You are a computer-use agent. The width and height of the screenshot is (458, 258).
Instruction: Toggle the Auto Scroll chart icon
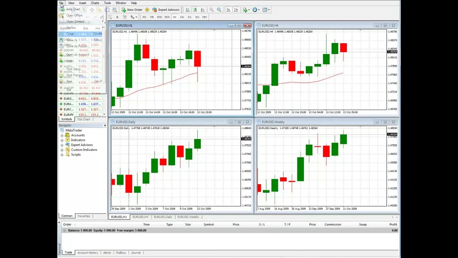[x=228, y=10]
